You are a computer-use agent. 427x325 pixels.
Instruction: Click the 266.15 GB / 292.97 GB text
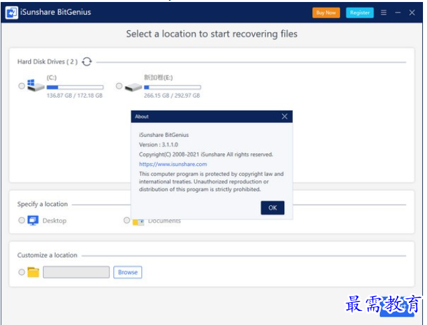[172, 96]
